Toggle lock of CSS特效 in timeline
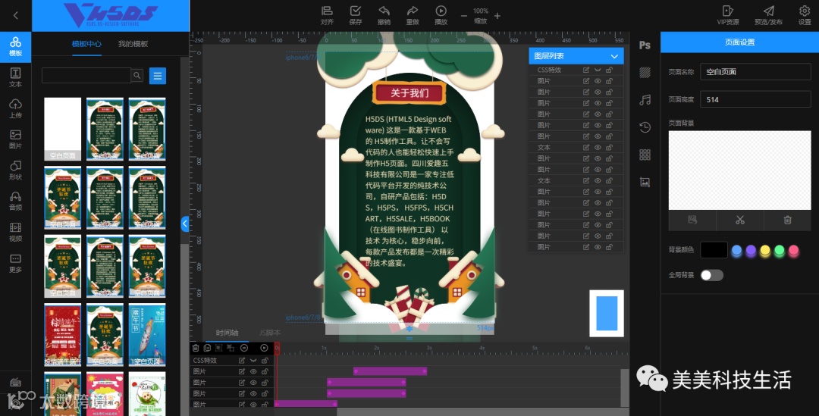Screen dimensions: 819x416 [265, 360]
